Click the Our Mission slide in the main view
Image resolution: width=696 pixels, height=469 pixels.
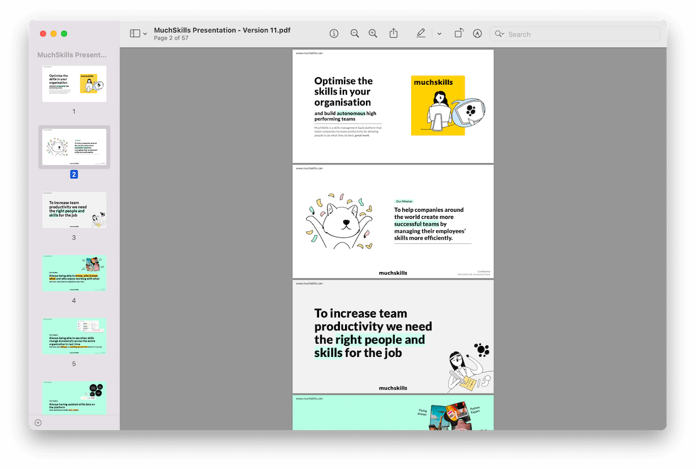pyautogui.click(x=392, y=222)
